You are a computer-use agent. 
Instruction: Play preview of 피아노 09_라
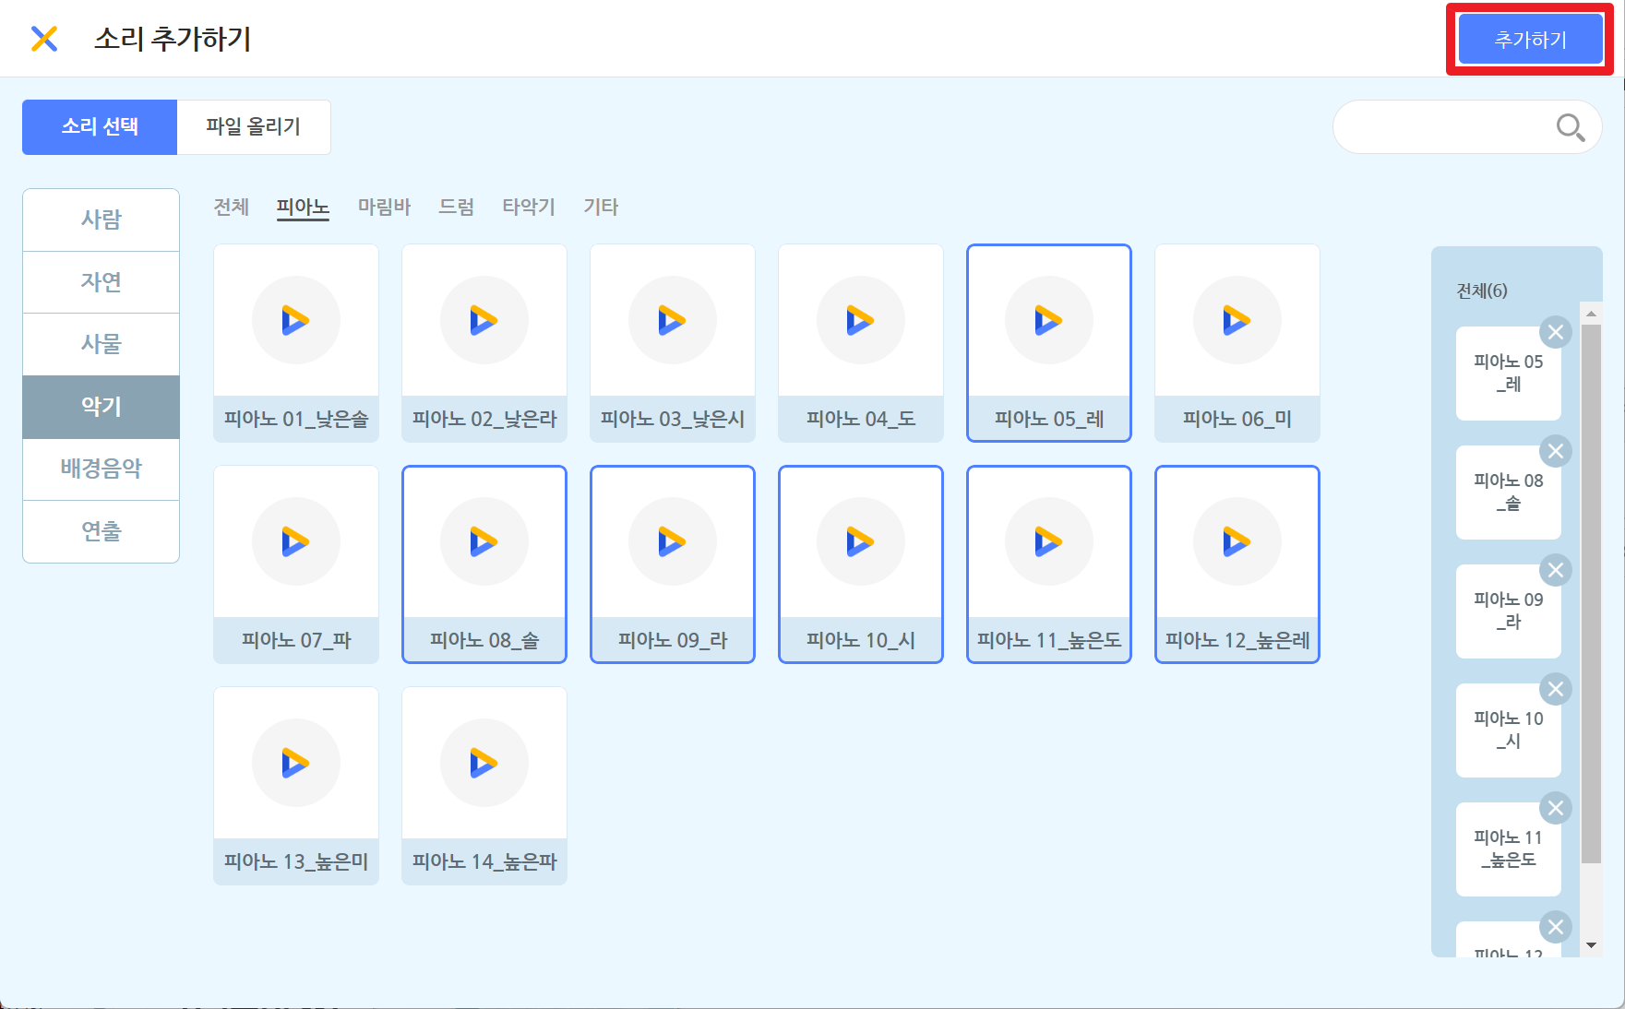[673, 541]
